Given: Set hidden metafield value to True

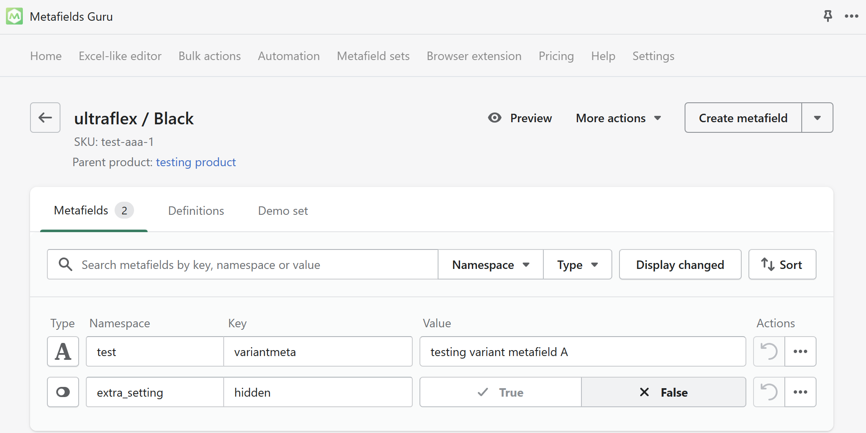Looking at the screenshot, I should (501, 392).
